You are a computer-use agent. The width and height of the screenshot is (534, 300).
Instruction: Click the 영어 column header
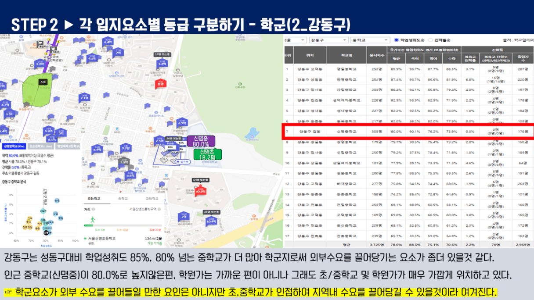click(433, 58)
